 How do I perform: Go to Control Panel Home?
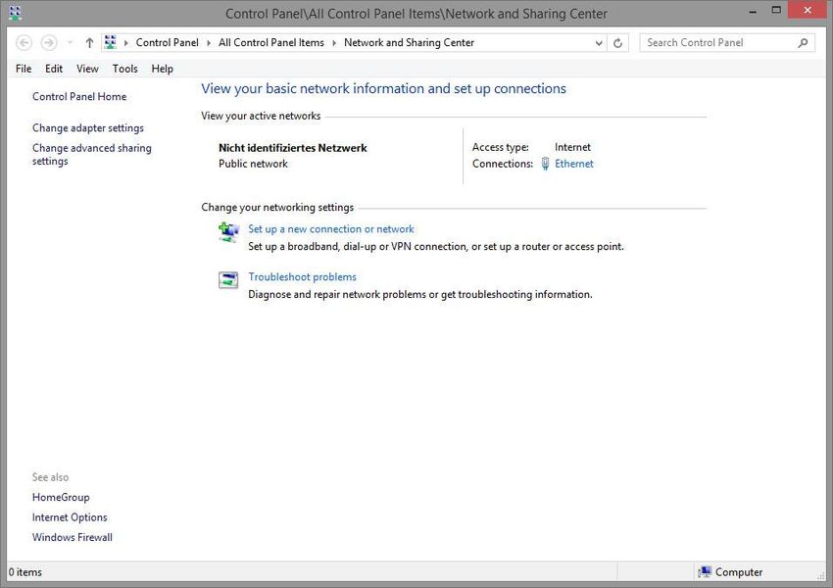tap(79, 97)
